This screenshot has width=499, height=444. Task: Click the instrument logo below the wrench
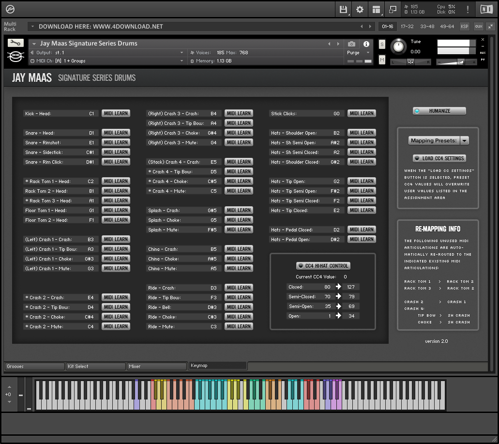pyautogui.click(x=15, y=57)
